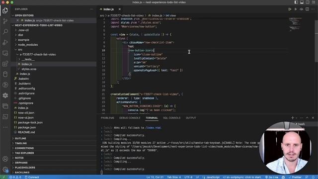The height and width of the screenshot is (179, 318).
Task: Click the code minimap preview
Action: [x=295, y=24]
